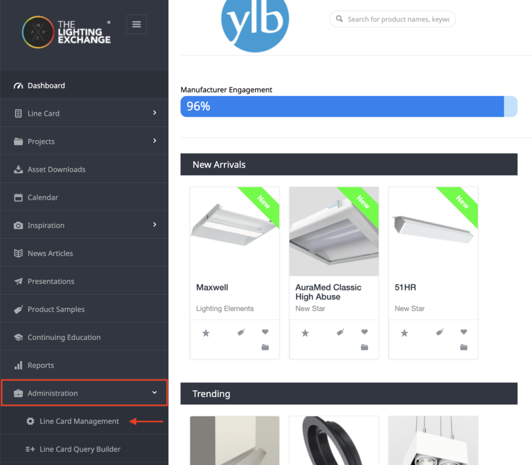Expand the Projects submenu arrow
This screenshot has height=465, width=532.
[155, 140]
